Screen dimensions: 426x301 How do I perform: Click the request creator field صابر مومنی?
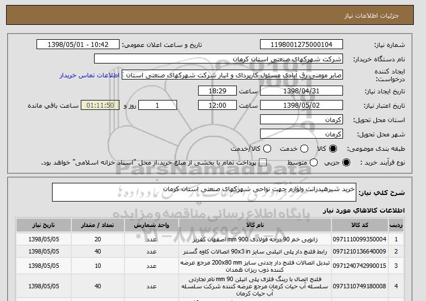coord(232,75)
